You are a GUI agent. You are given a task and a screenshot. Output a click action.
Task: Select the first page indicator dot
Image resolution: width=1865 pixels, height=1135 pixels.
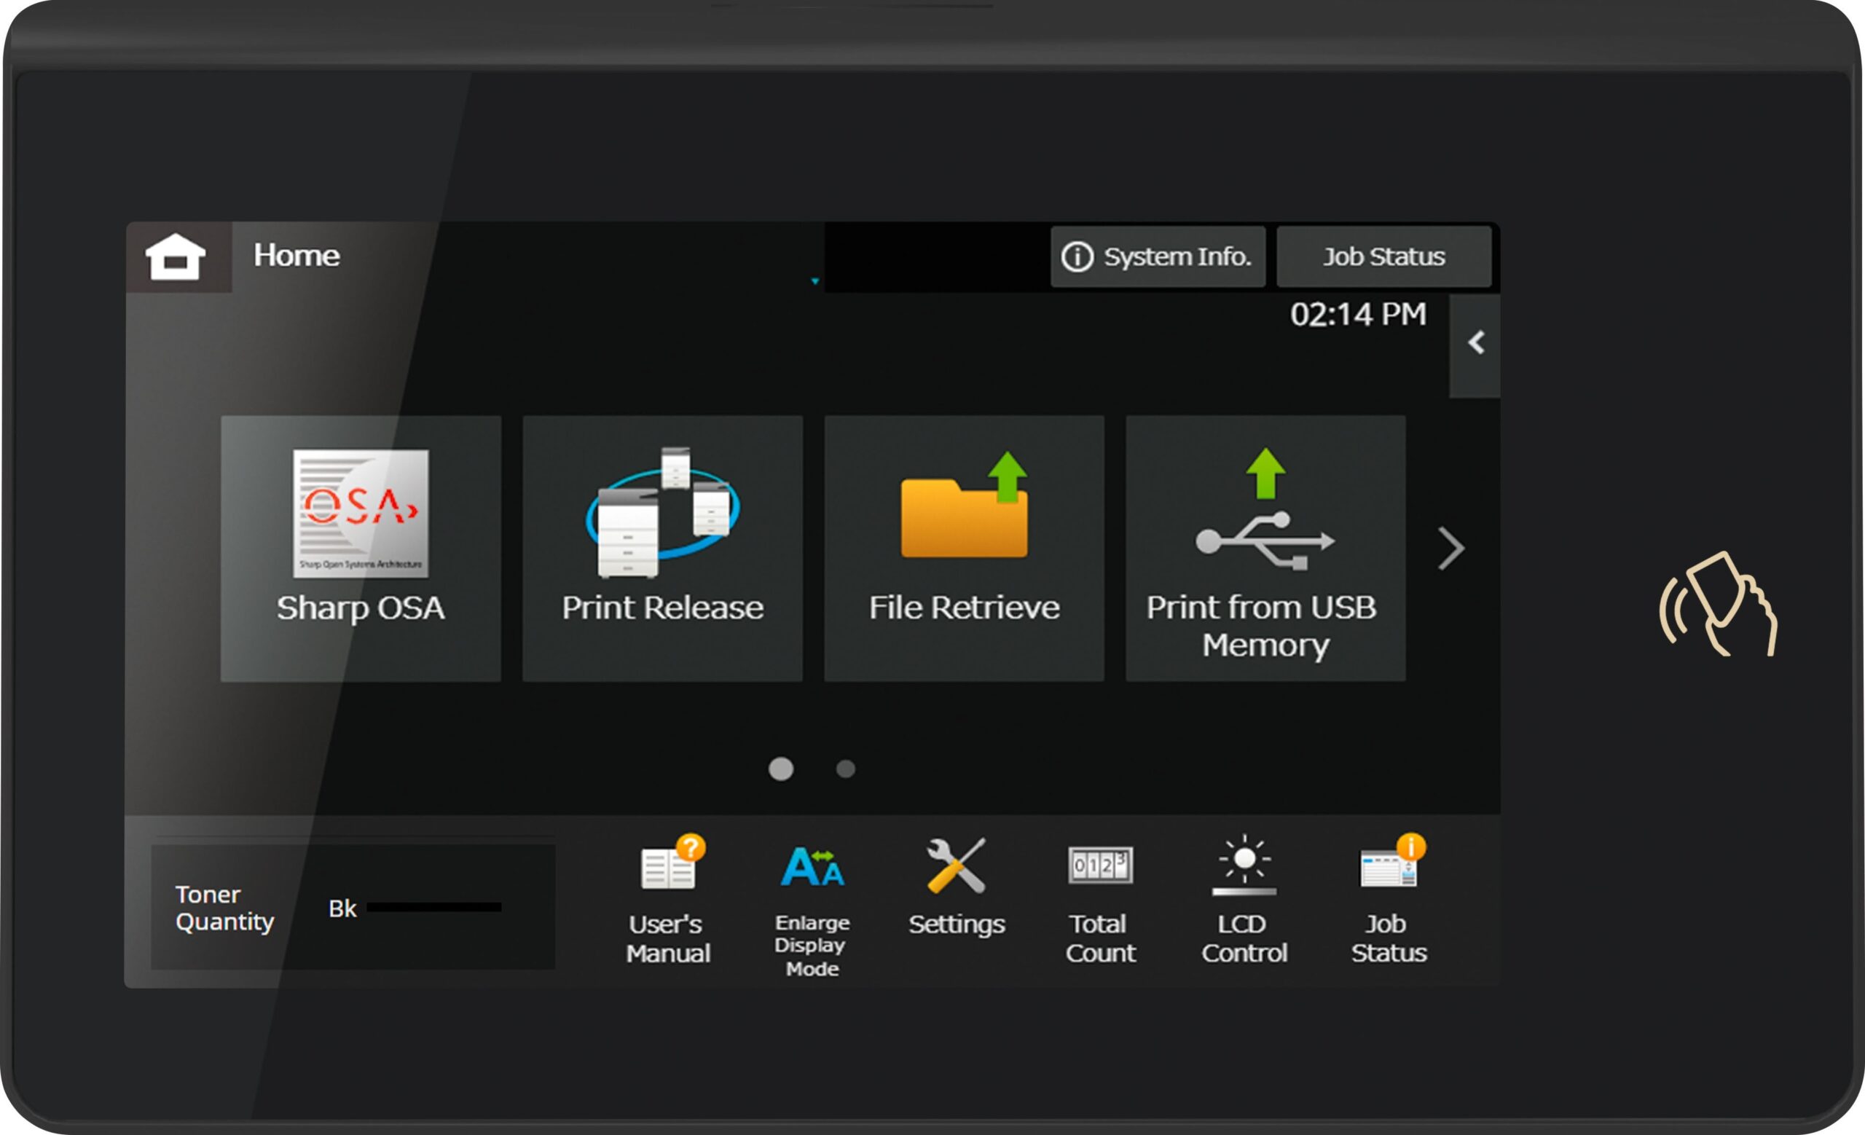[780, 769]
